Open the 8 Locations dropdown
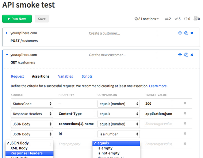This screenshot has height=158, width=203. [x=146, y=19]
